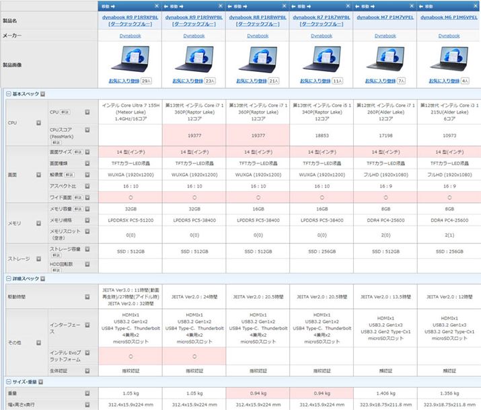Collapse the 詳細スペック section
Screen dimensions: 481x410
point(8,277)
